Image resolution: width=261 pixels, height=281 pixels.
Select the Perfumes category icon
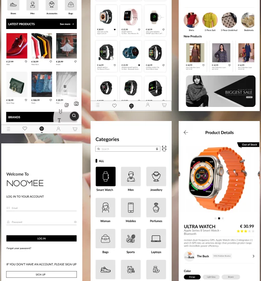tap(156, 208)
